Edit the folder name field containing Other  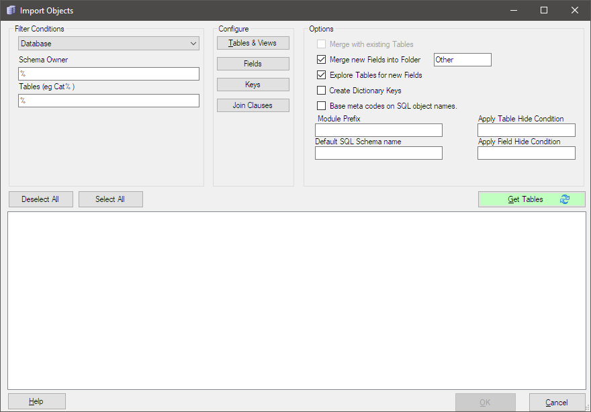463,60
